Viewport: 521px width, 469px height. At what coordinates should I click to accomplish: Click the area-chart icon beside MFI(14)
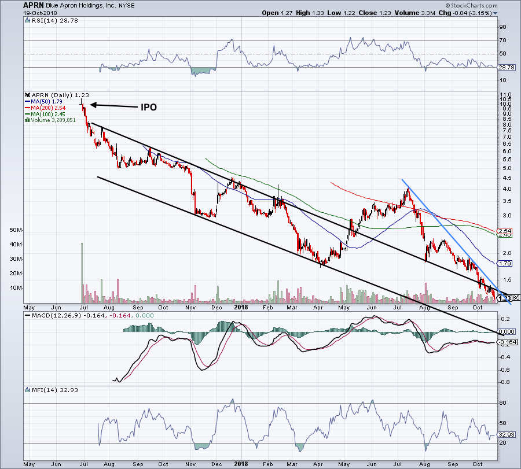click(x=28, y=390)
